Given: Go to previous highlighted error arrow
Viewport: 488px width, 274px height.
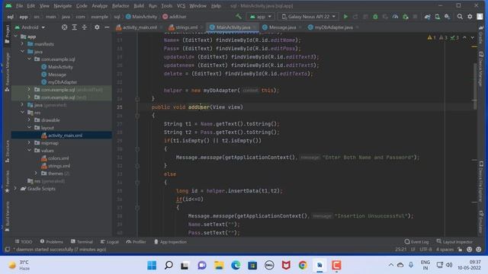Looking at the screenshot, I should (x=464, y=37).
